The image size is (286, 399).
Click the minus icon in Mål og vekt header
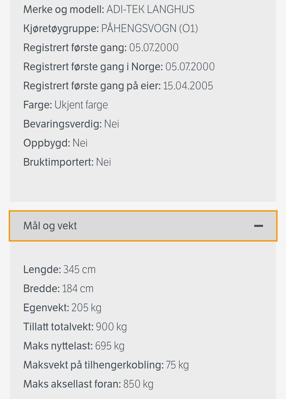coord(258,226)
